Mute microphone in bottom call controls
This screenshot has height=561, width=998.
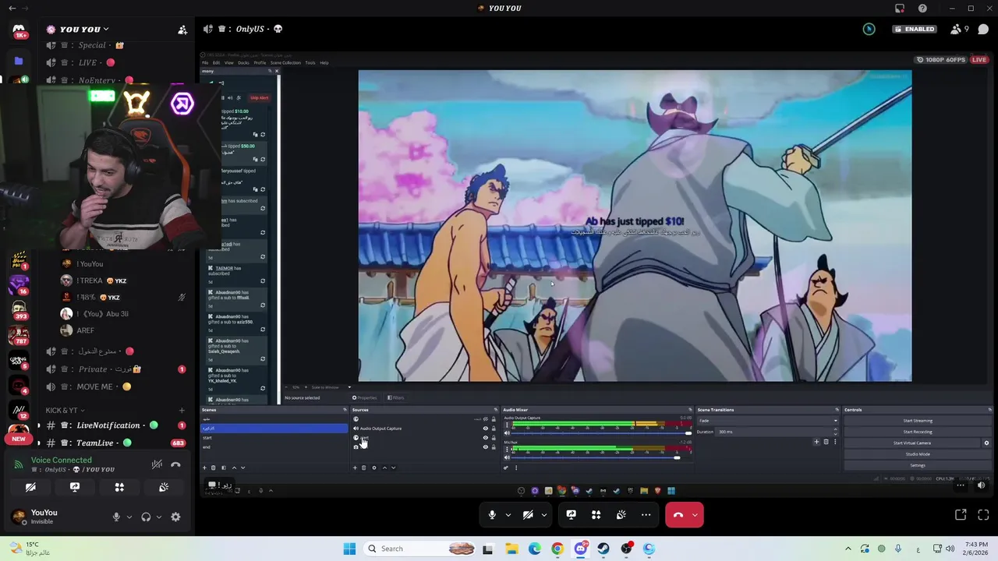[492, 514]
